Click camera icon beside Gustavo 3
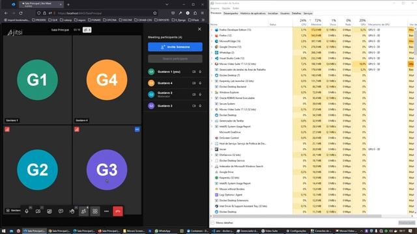This screenshot has height=234, width=417. point(194,105)
